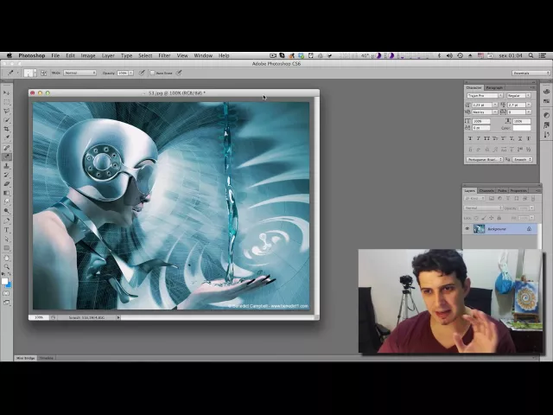The width and height of the screenshot is (553, 415).
Task: Select the Clone Stamp tool
Action: coord(6,166)
